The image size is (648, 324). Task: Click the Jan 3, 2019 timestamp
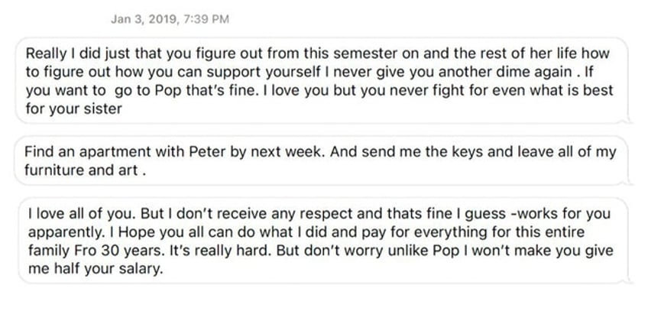[170, 19]
